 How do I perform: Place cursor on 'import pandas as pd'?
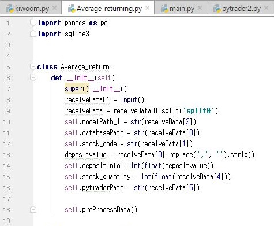point(73,23)
